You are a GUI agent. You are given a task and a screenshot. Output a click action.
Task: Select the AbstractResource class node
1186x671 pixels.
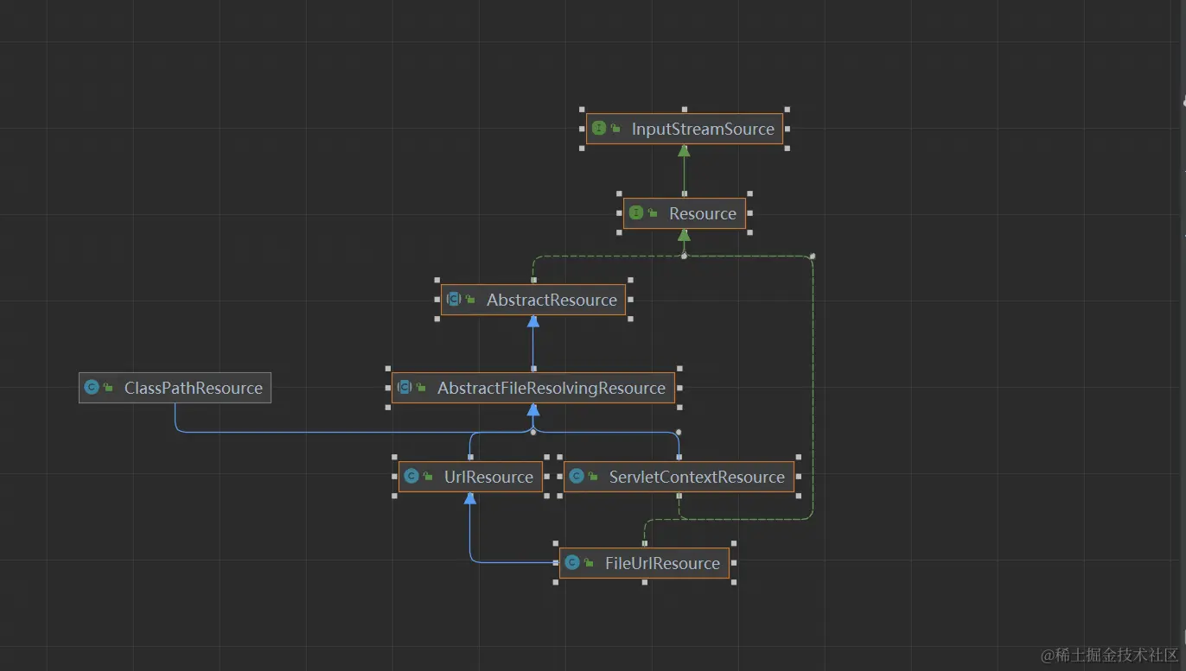coord(532,300)
